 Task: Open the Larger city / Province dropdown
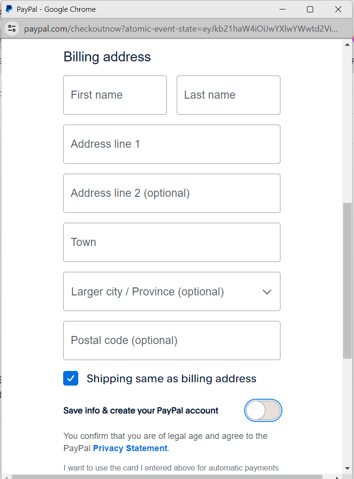pos(172,292)
